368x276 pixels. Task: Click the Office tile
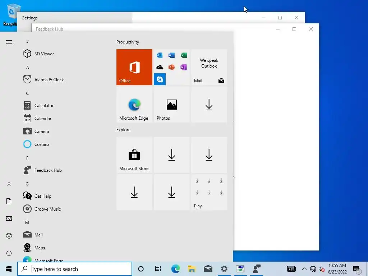point(134,67)
